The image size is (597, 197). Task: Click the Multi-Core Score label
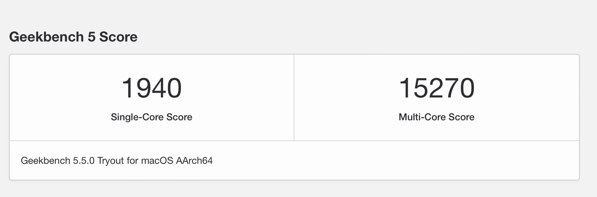tap(437, 117)
